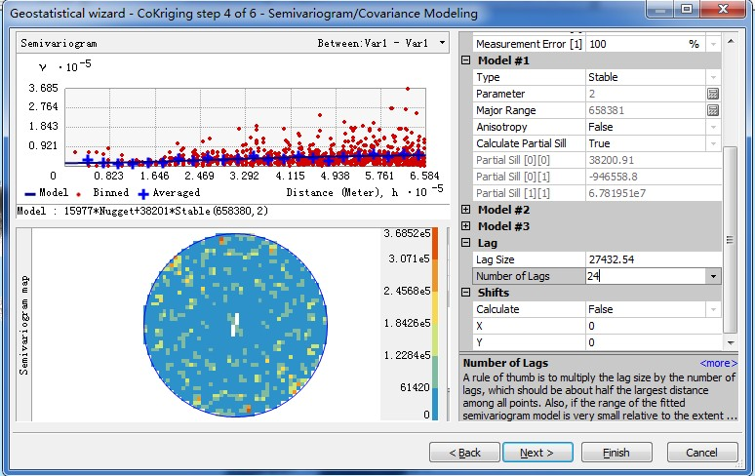Collapse the Lag section
This screenshot has width=755, height=476.
465,243
